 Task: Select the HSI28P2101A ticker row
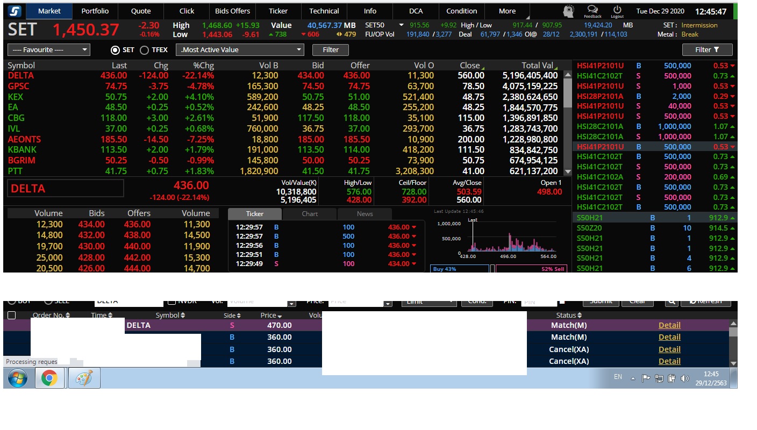click(x=655, y=96)
